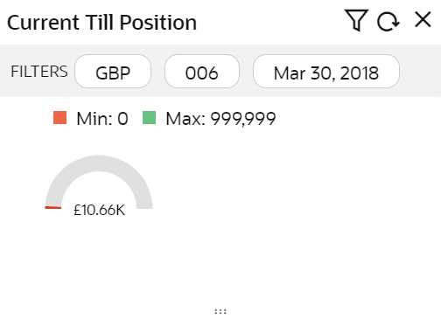Click the red Min legend square

click(59, 118)
